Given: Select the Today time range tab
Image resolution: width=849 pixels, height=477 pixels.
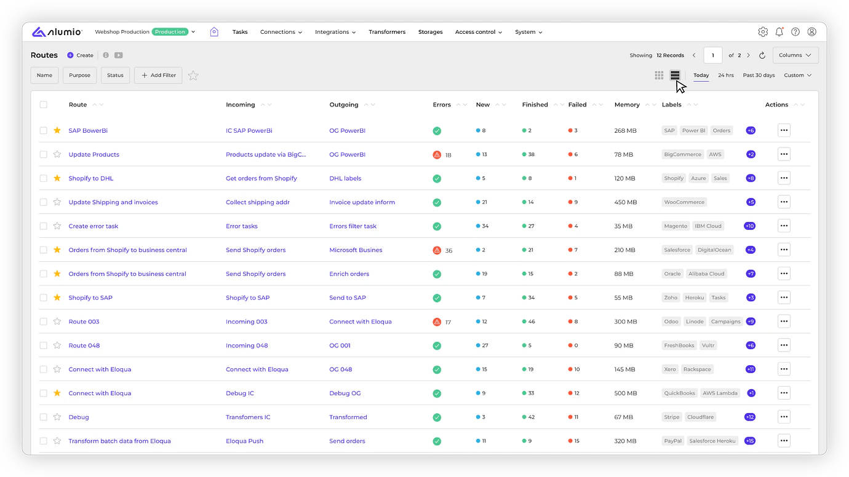Looking at the screenshot, I should [701, 76].
